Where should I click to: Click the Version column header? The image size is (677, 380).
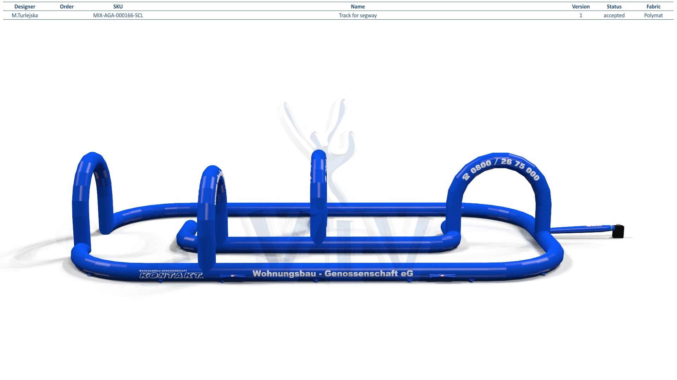(581, 7)
